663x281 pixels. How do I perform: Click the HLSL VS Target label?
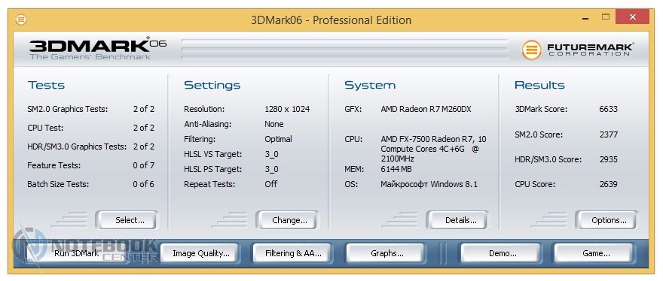(x=212, y=154)
